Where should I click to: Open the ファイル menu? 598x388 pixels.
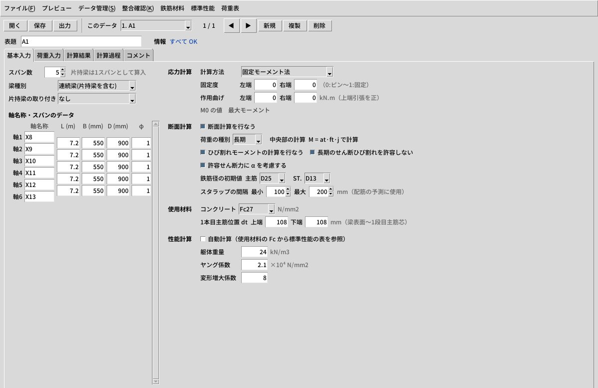tap(19, 8)
